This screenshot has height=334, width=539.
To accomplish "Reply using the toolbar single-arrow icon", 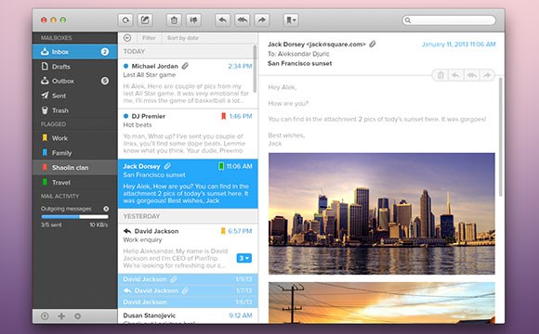I will click(222, 20).
